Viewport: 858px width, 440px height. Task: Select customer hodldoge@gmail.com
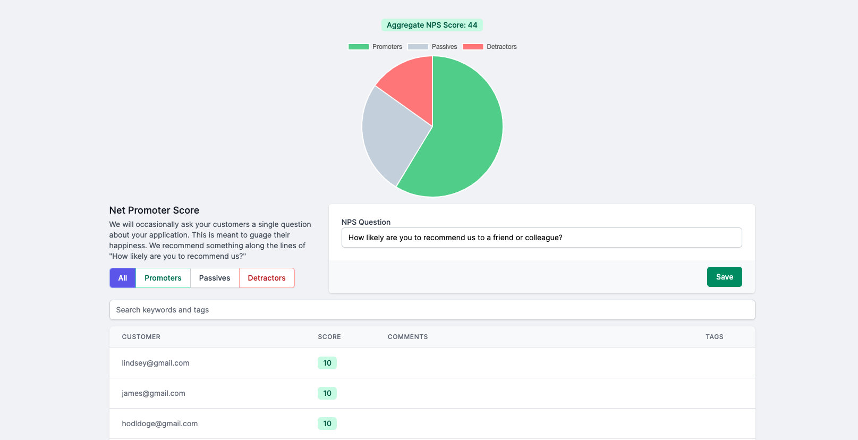[x=160, y=424]
